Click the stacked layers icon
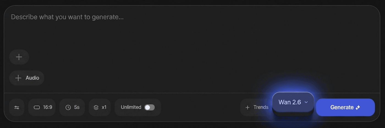385x128 pixels. (96, 107)
